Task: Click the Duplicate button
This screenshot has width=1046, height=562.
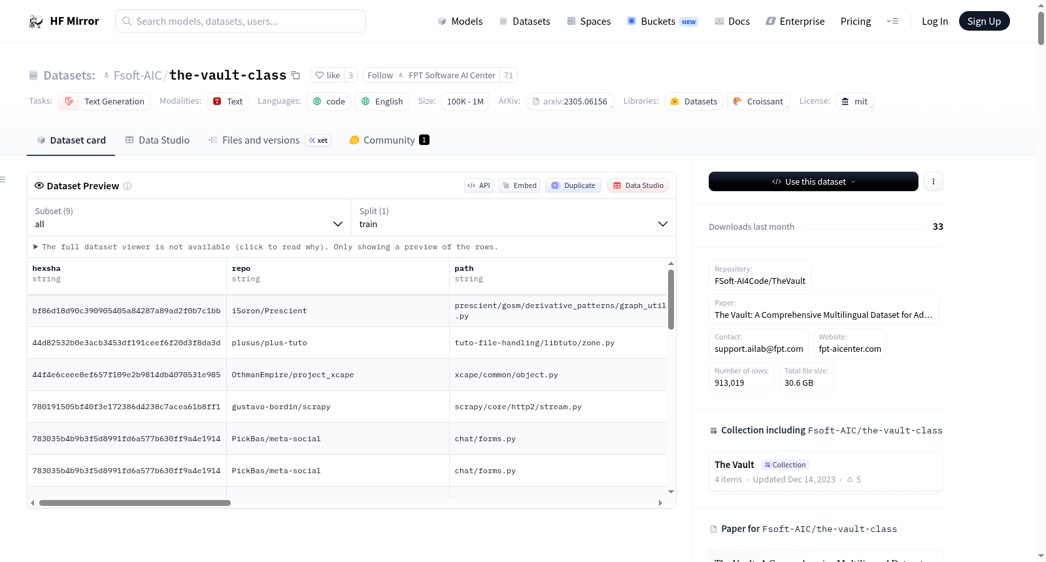Action: click(573, 185)
